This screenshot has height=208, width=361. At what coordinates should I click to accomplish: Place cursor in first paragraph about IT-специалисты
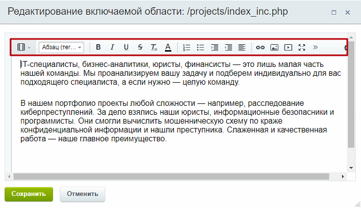point(181,73)
